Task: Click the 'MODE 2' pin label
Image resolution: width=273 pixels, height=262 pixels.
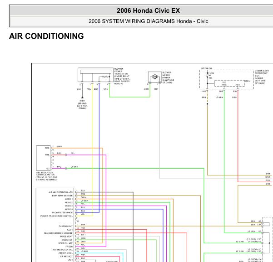Action: point(69,202)
